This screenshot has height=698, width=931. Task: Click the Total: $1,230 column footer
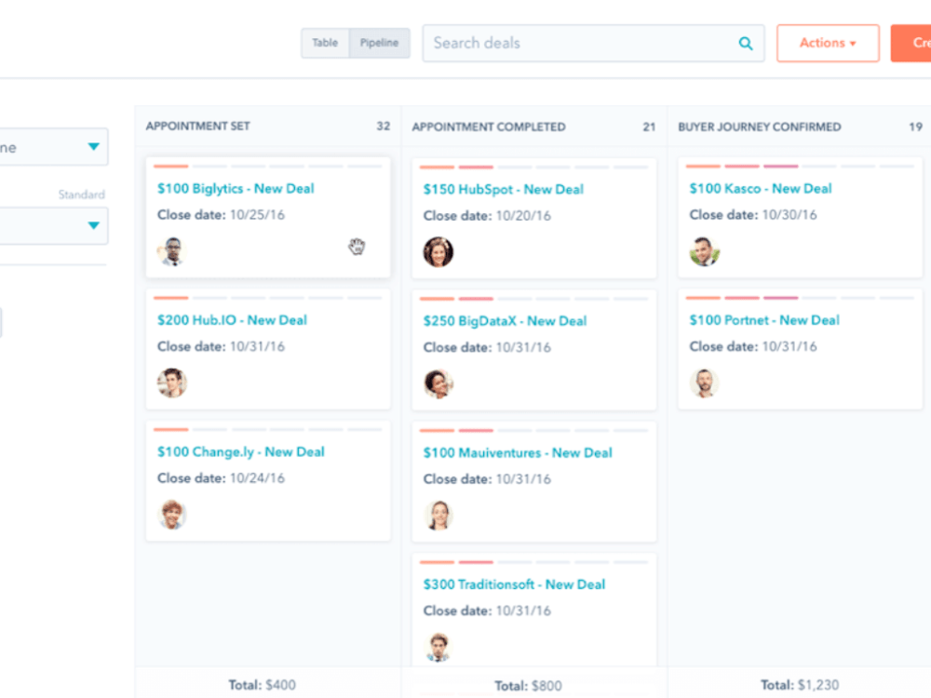[x=800, y=685]
